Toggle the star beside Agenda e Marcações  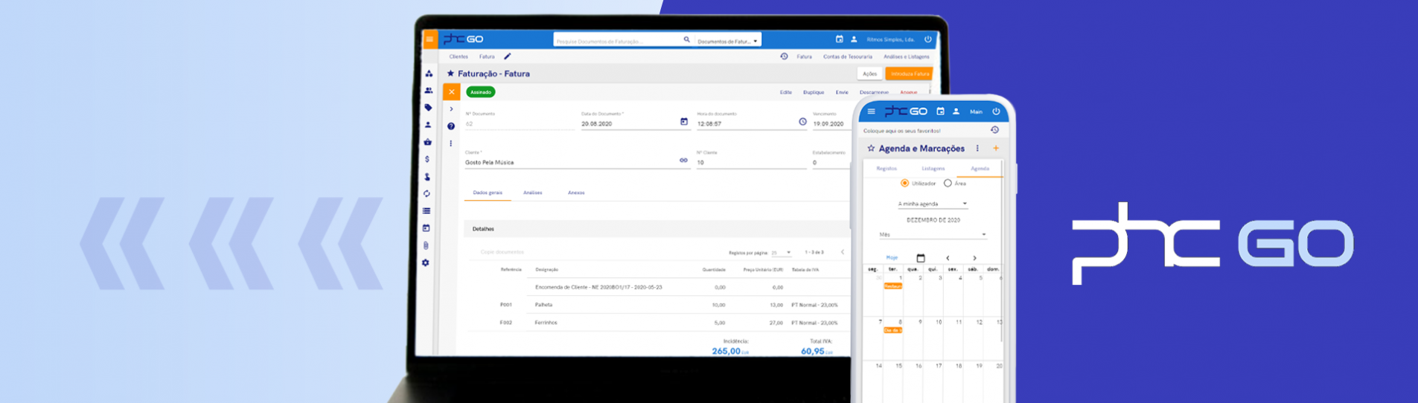tap(871, 149)
